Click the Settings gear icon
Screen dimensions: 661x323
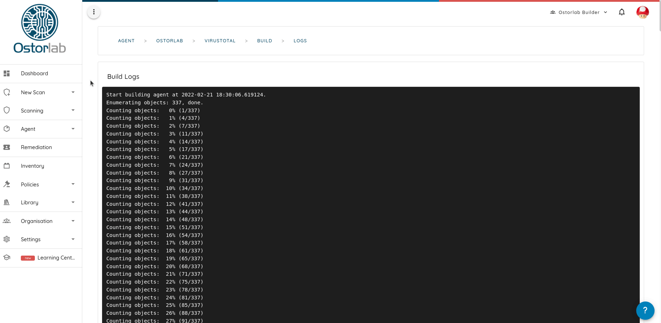[x=6, y=239]
